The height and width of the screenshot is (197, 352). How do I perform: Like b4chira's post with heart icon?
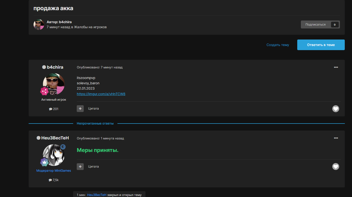click(335, 109)
